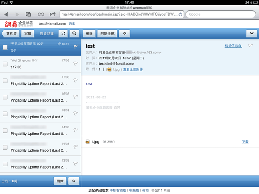Image resolution: width=259 pixels, height=194 pixels.
Task: Tap Safari share action icon
Action: [53, 14]
